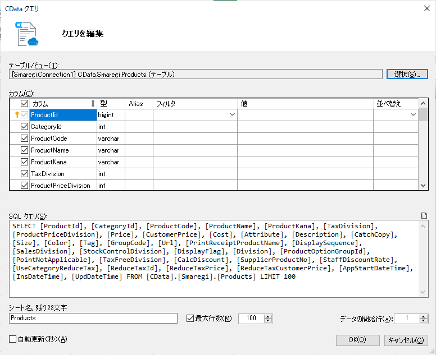Click the カラム column header
This screenshot has height=355, width=436.
click(x=63, y=104)
